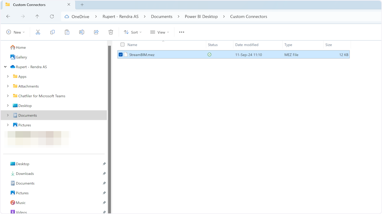Unpin Desktop from quick access
Screen dimensions: 382x214
104,164
